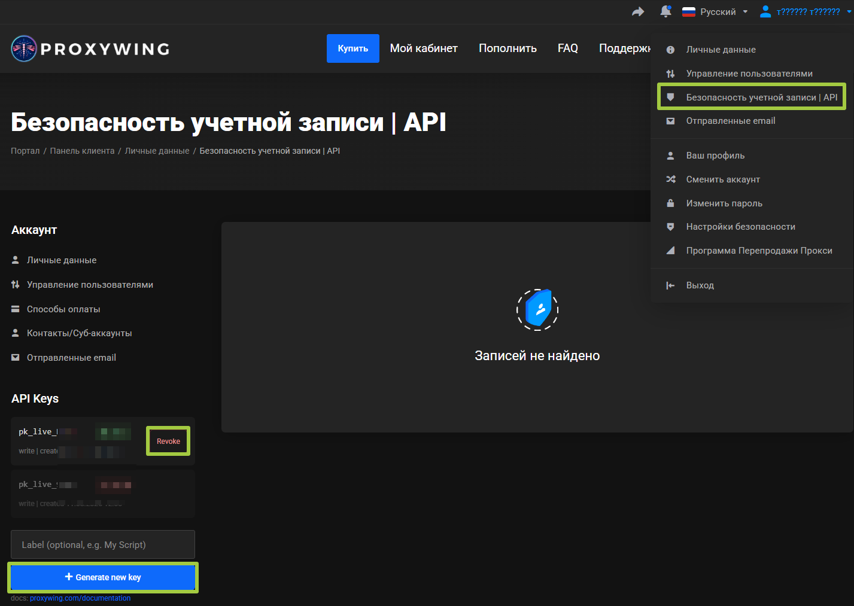Click person icon beside Ваш профиль
Screen dimensions: 854x606
(x=671, y=156)
